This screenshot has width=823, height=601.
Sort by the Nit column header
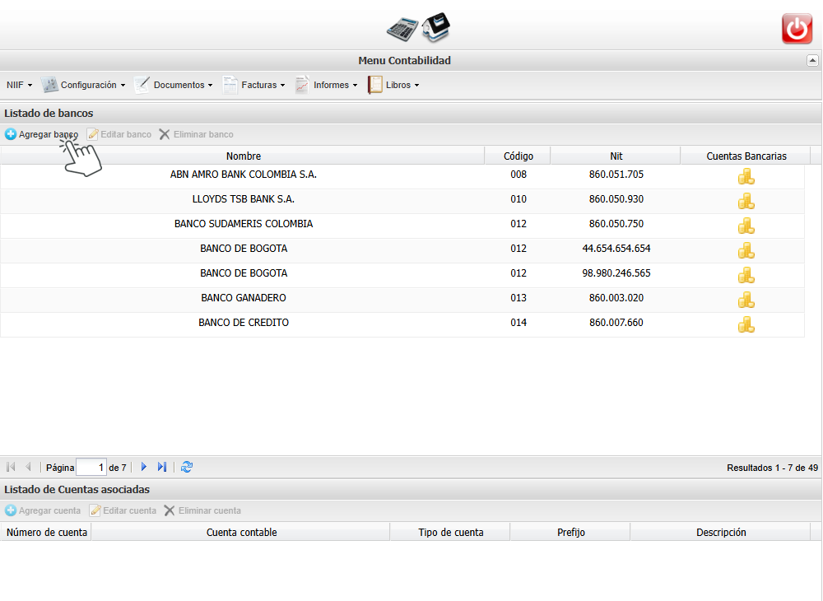click(x=616, y=156)
